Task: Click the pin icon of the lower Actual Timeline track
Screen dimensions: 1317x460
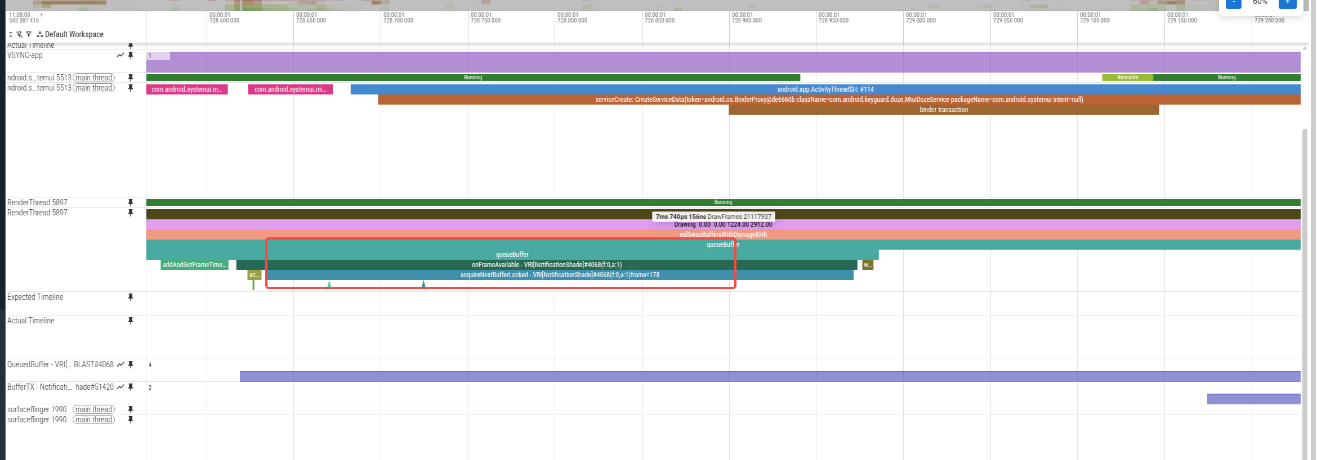Action: coord(131,321)
